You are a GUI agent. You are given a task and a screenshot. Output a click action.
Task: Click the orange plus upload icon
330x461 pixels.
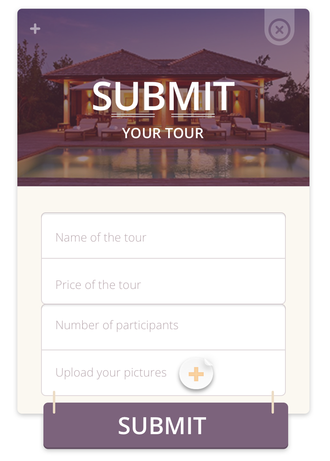pyautogui.click(x=196, y=374)
